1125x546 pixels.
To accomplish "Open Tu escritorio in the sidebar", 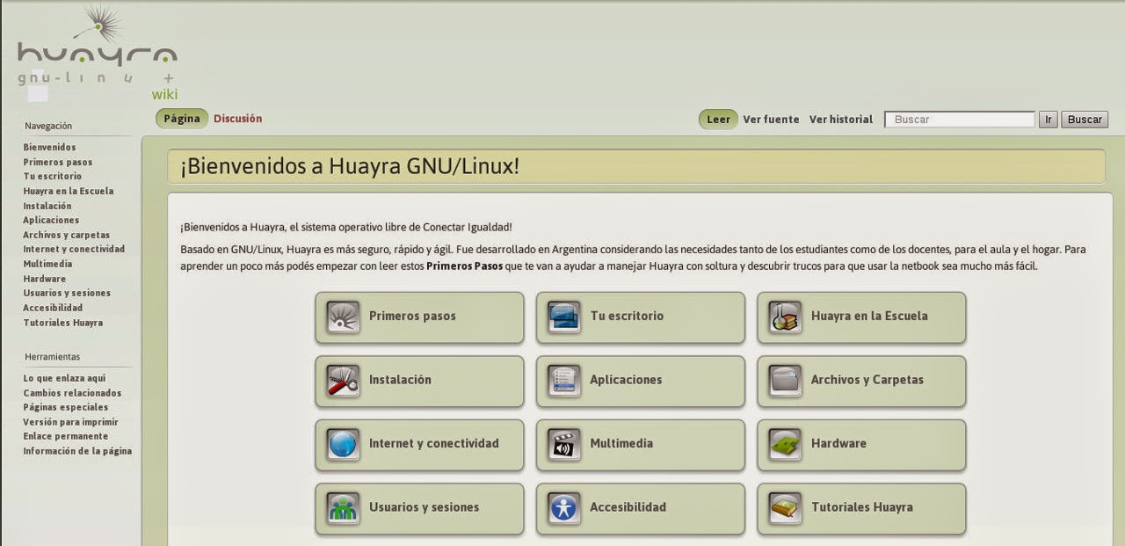I will click(x=52, y=177).
